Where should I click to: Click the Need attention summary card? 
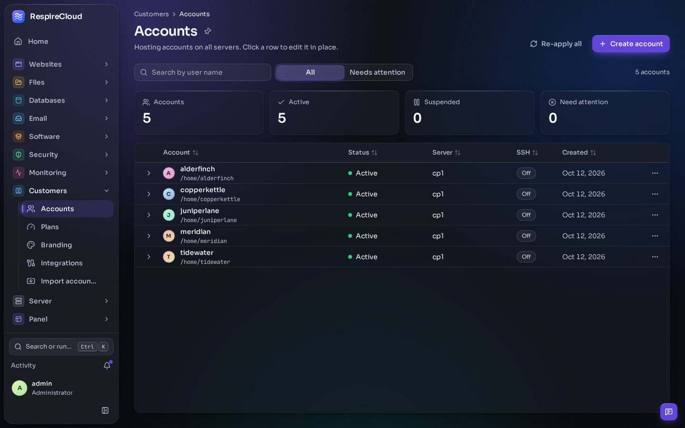click(605, 113)
